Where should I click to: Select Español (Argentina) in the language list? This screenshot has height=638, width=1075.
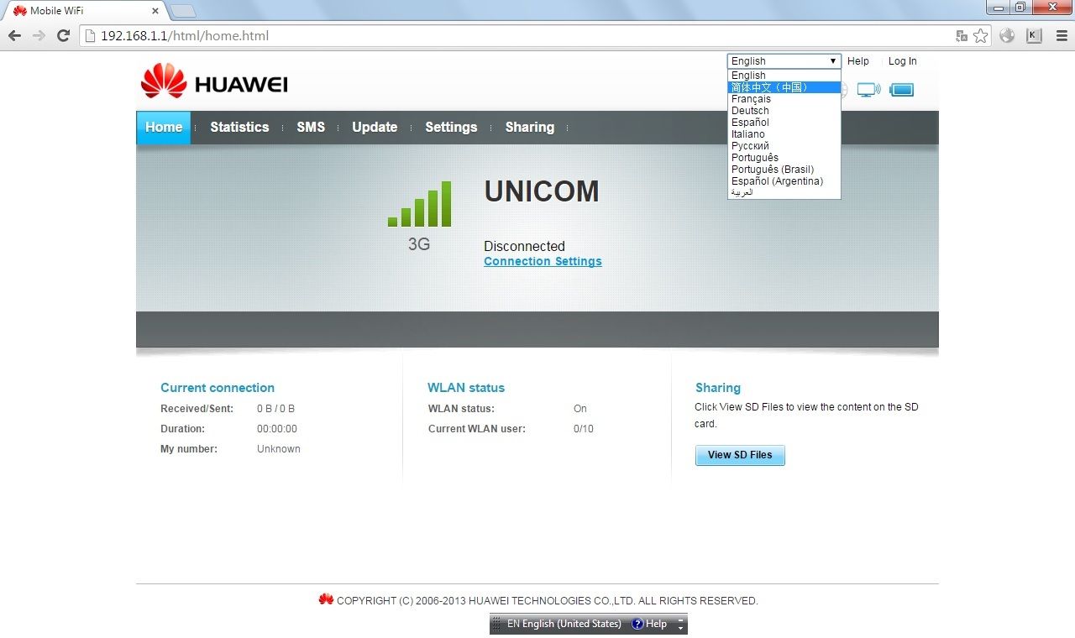(784, 181)
